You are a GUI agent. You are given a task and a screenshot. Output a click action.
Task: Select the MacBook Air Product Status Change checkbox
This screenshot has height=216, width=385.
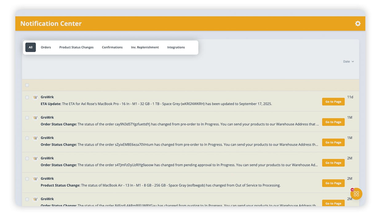tap(27, 179)
